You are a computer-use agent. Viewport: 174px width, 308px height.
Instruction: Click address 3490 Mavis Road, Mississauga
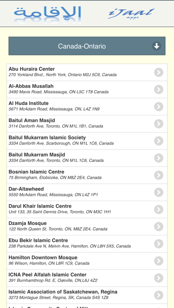(59, 92)
